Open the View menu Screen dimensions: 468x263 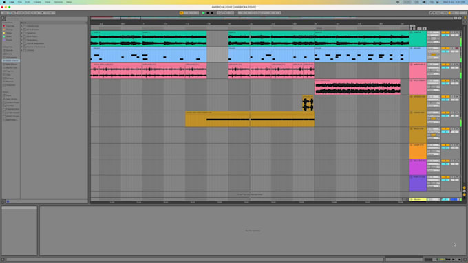click(x=47, y=2)
